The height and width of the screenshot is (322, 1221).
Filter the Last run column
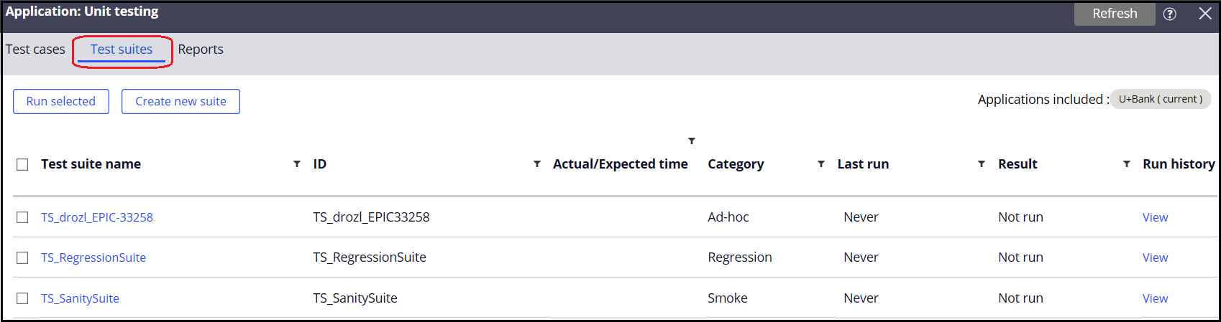pos(982,164)
